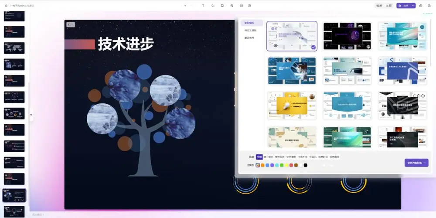This screenshot has width=436, height=218.
Task: Click the cloud download icon at top right
Action: tap(421, 6)
